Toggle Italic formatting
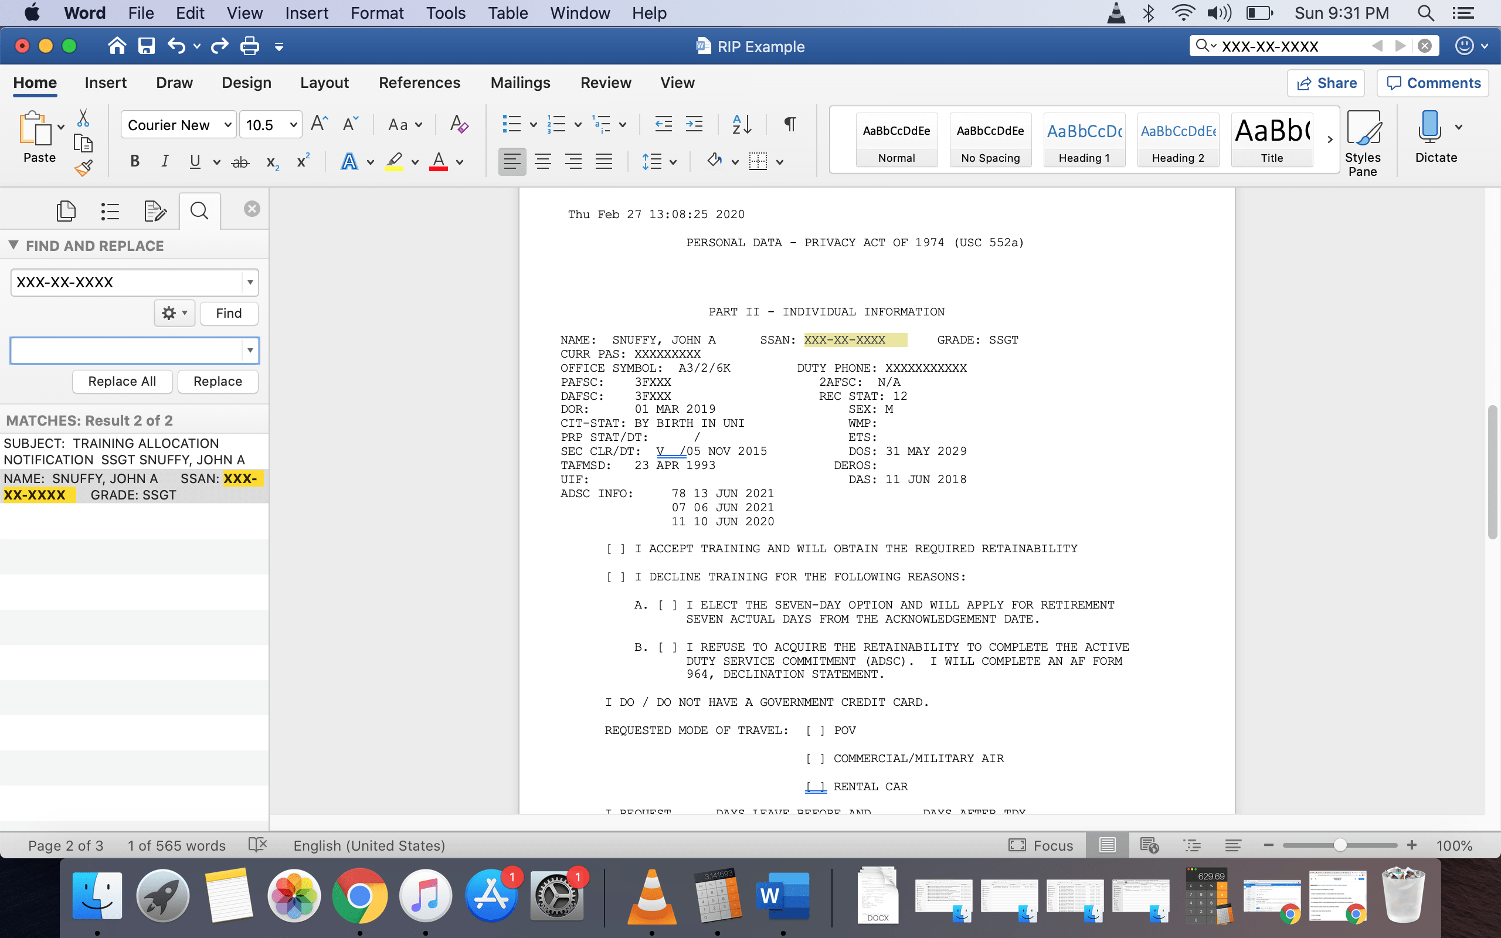 click(164, 162)
